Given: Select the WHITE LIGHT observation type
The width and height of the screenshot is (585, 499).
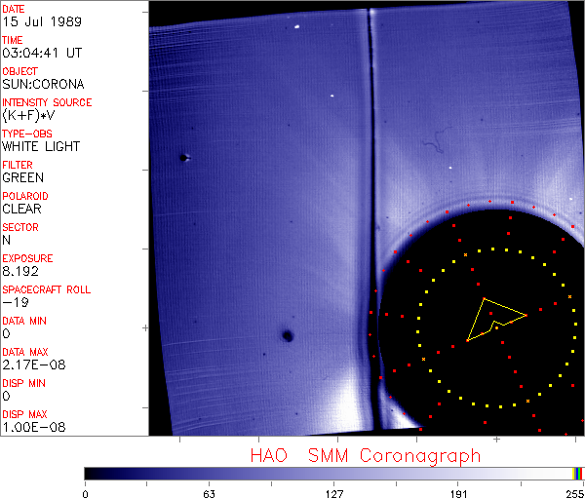Looking at the screenshot, I should point(40,147).
